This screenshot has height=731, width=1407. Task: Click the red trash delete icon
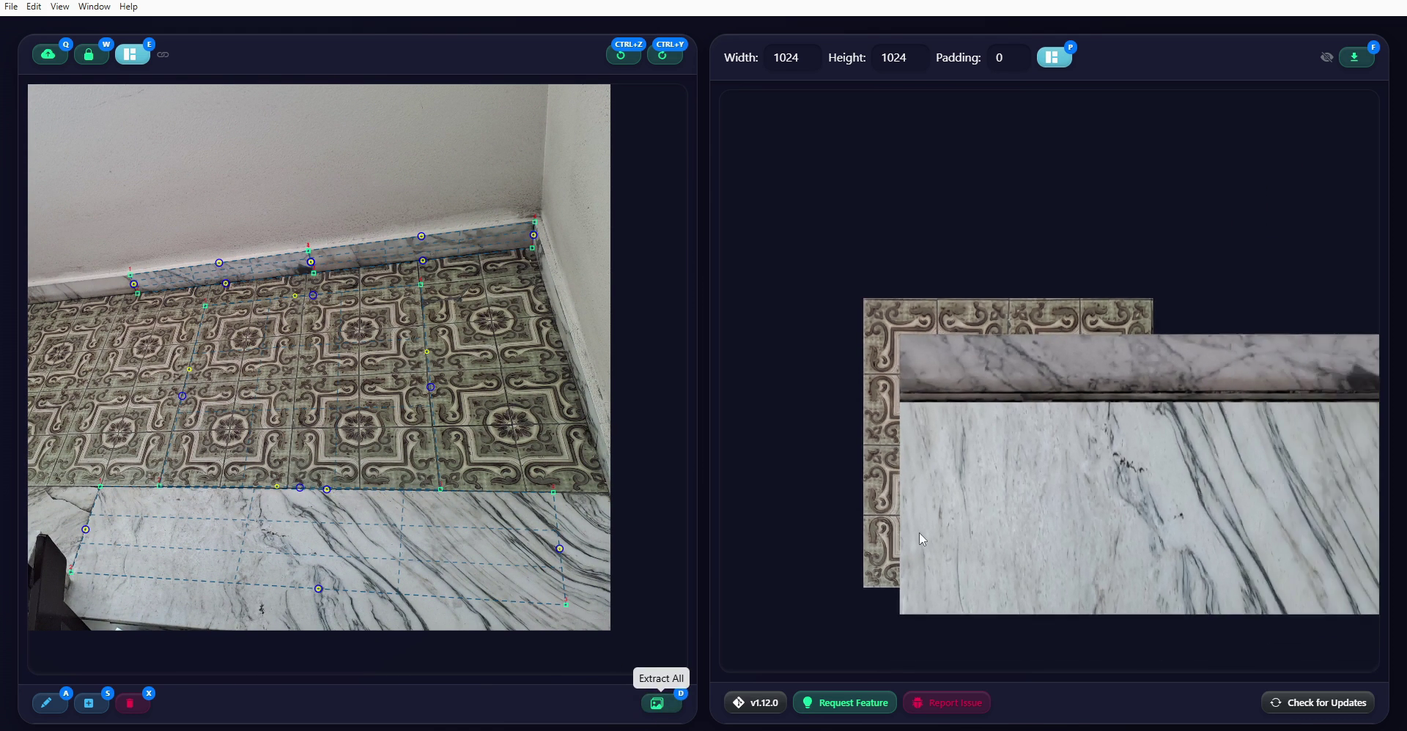[130, 703]
